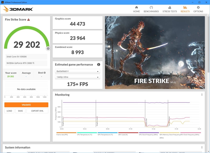Open the info icon on Estimated game performance
The width and height of the screenshot is (210, 153).
point(98,64)
